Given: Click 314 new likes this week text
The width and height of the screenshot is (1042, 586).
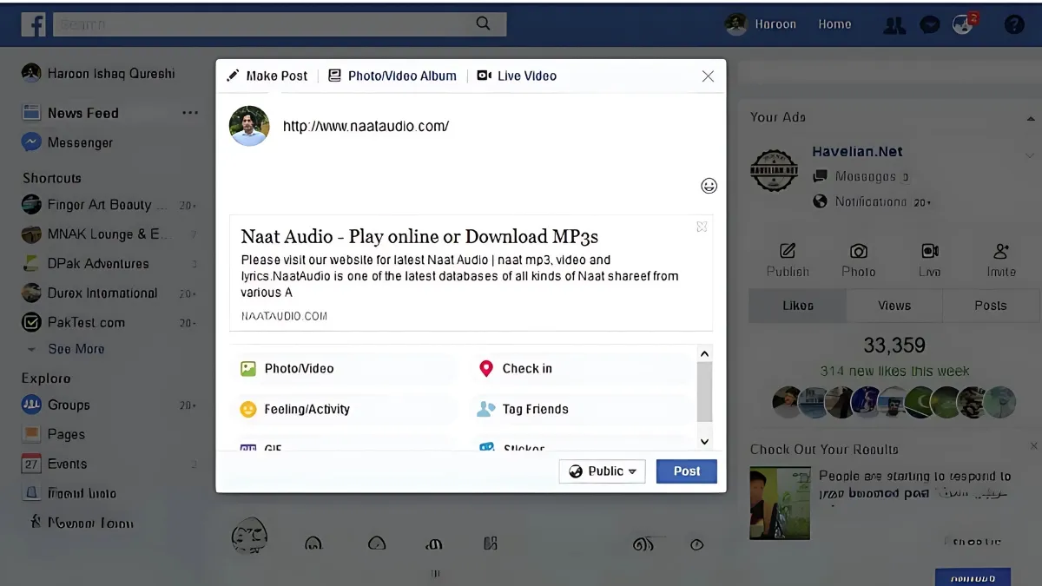Looking at the screenshot, I should (x=894, y=372).
